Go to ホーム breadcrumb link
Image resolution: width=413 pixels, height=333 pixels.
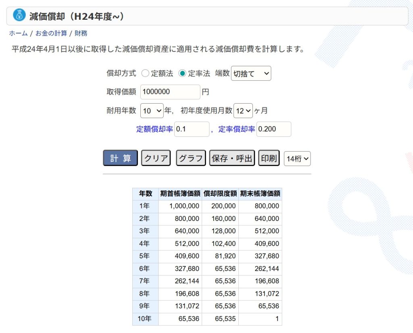point(18,33)
